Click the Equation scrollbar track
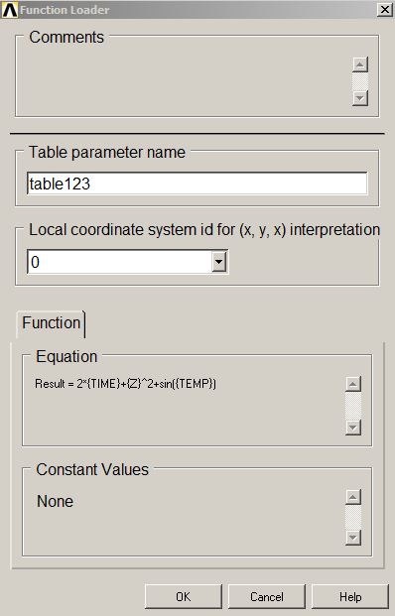The width and height of the screenshot is (395, 616). [353, 406]
